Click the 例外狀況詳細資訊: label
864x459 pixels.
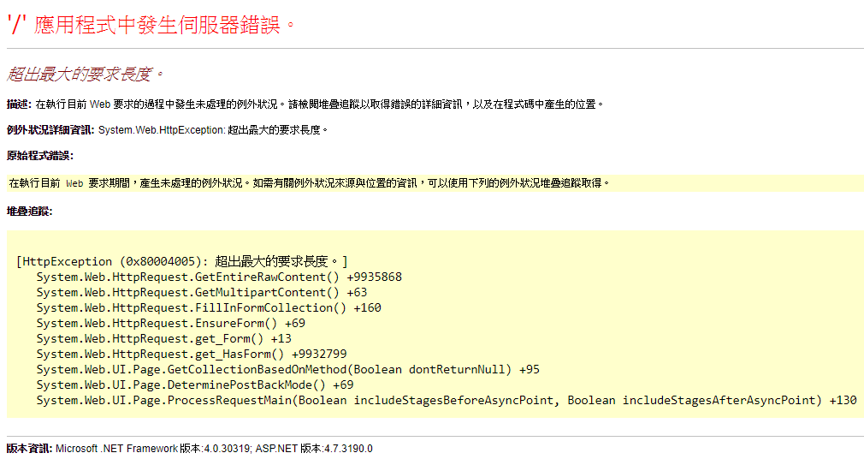[x=50, y=130]
